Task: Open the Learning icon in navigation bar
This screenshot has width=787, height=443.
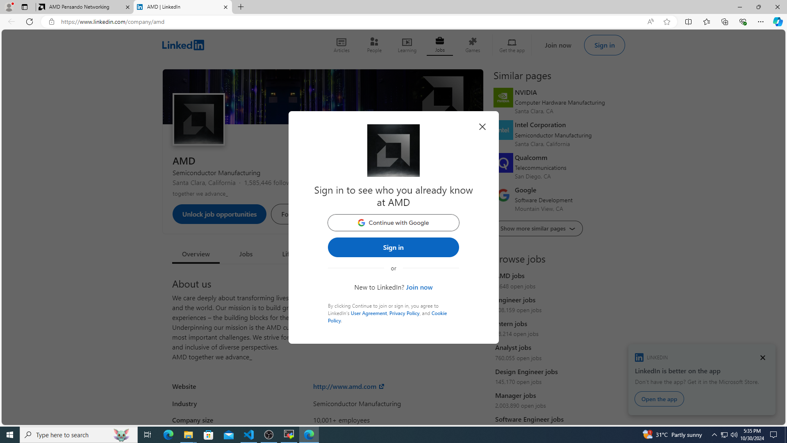Action: point(407,45)
